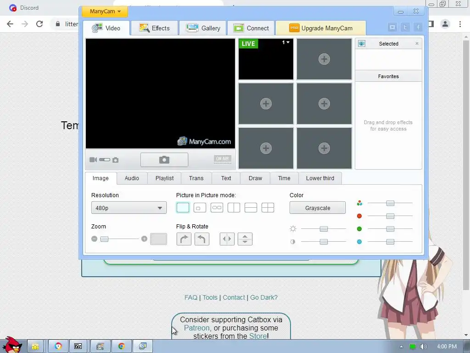
Task: Reload the browser page
Action: click(x=39, y=24)
